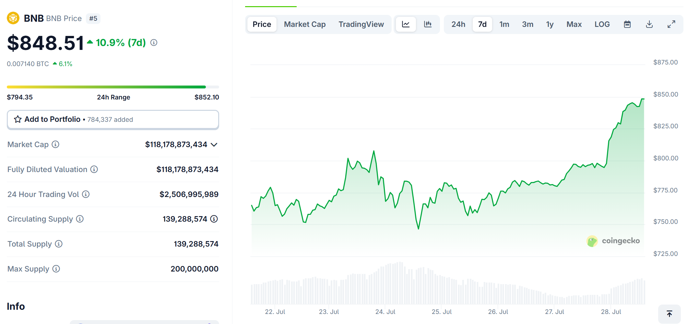Switch to the candlestick chart icon
This screenshot has height=324, width=687.
pos(428,24)
